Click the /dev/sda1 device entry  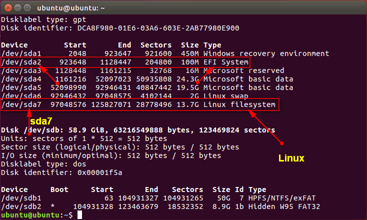coord(21,53)
